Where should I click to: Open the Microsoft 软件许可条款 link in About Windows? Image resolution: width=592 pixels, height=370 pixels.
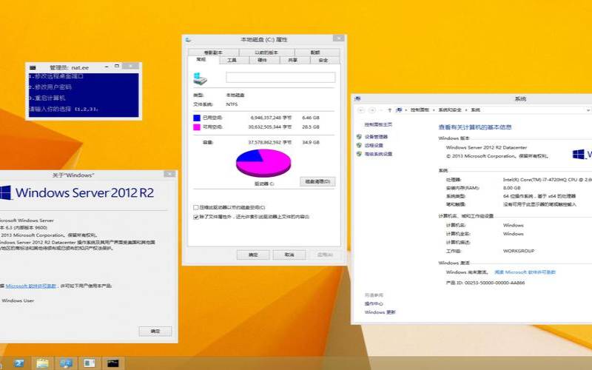31,286
